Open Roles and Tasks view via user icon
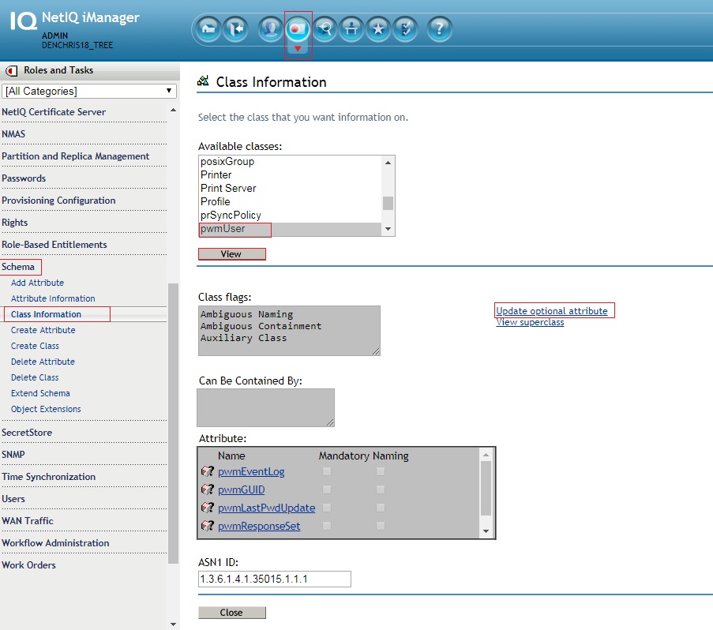The width and height of the screenshot is (713, 630). 270,29
